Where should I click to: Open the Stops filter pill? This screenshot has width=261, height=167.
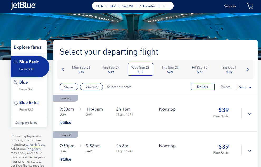[69, 87]
